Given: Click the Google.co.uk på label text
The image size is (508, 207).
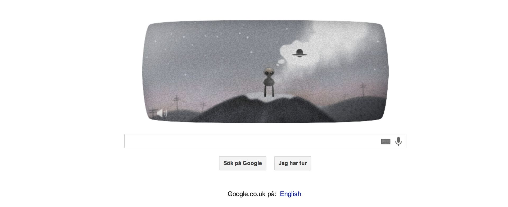Looking at the screenshot, I should [252, 194].
